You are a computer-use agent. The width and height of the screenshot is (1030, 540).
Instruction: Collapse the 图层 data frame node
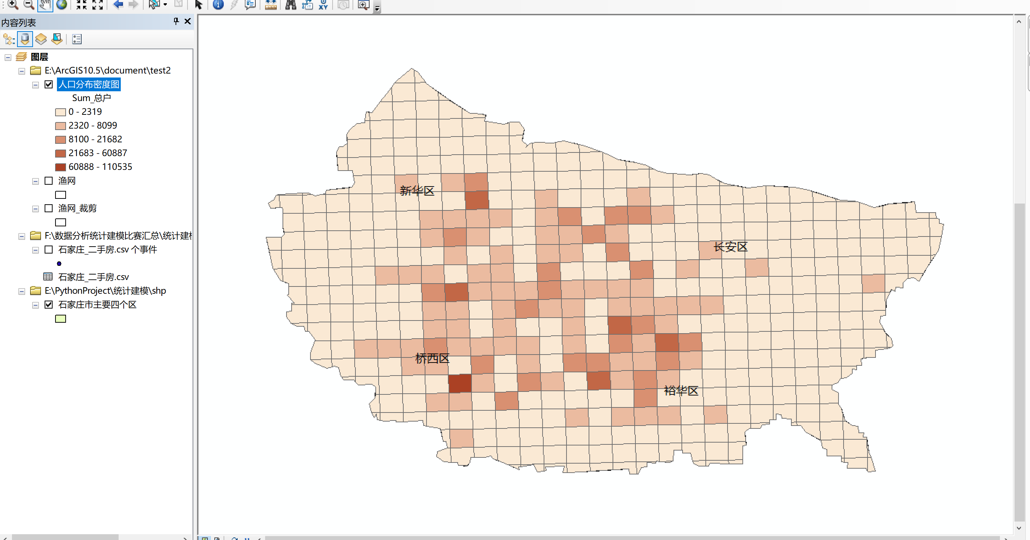click(x=8, y=58)
